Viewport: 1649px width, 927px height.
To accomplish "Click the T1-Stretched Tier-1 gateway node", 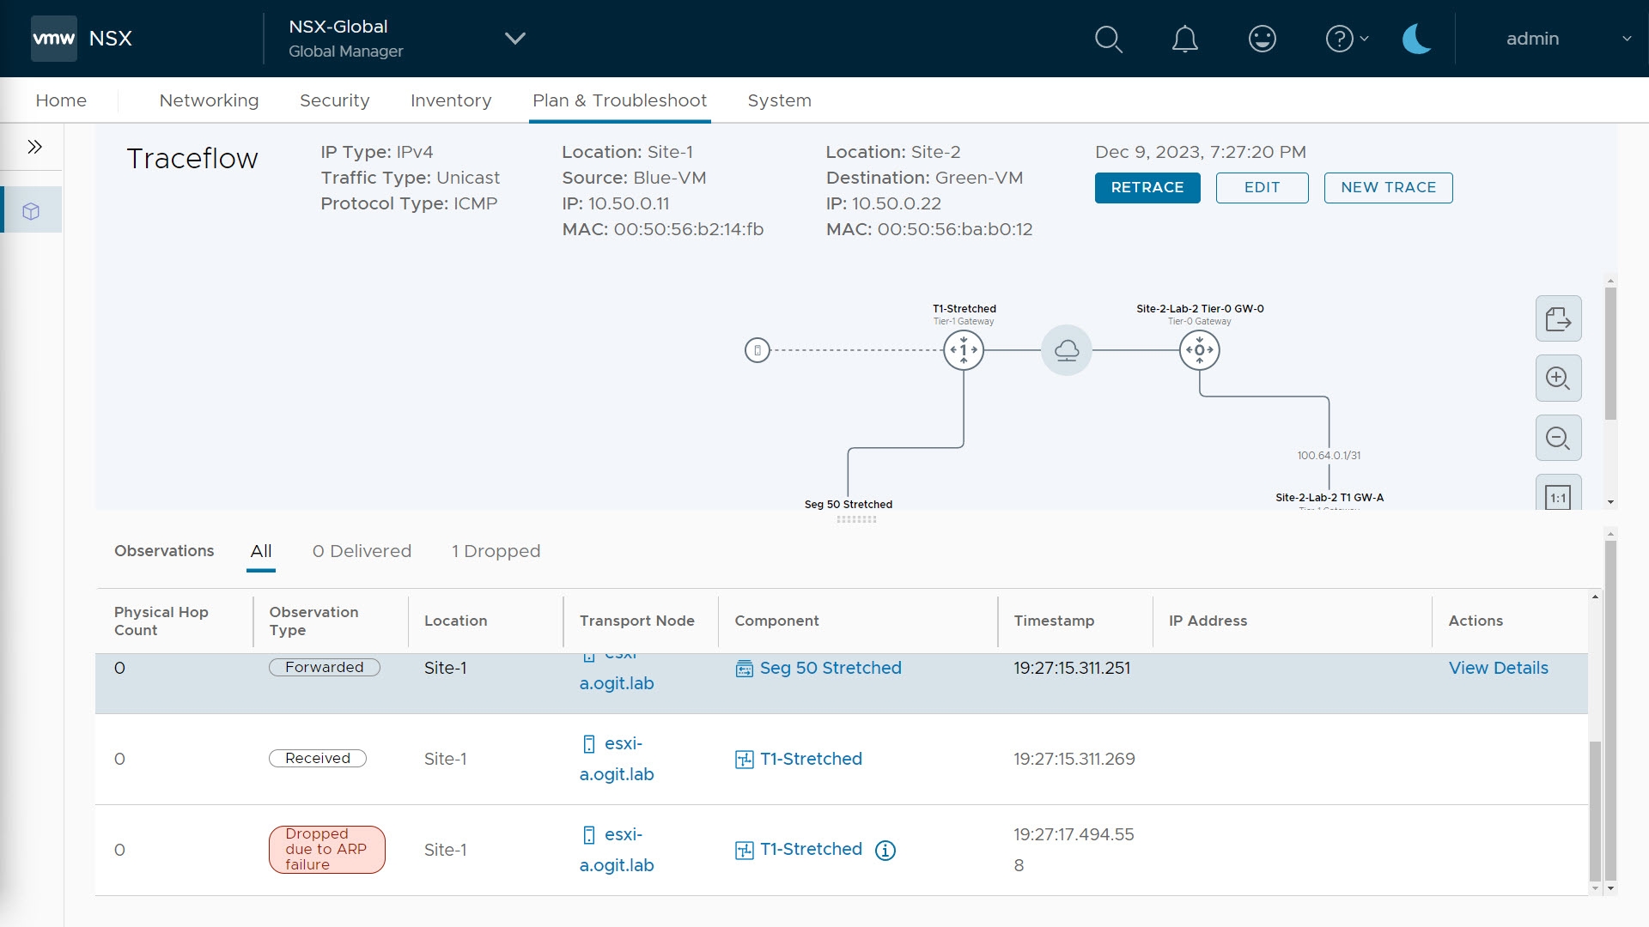I will (x=964, y=350).
